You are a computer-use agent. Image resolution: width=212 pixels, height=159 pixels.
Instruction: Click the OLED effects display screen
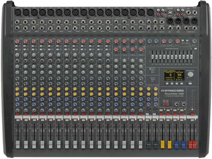point(174,75)
